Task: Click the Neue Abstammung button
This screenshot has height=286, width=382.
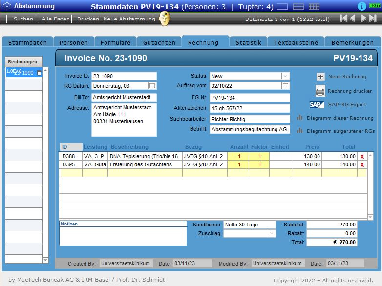Action: (129, 19)
